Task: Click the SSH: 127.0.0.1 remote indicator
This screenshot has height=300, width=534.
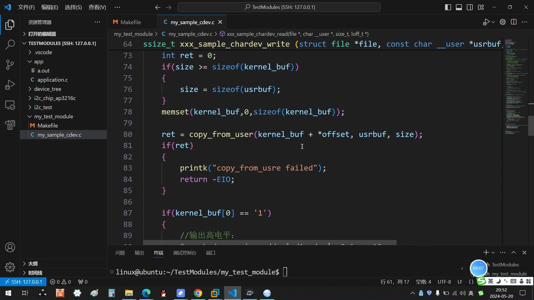Action: 23,282
